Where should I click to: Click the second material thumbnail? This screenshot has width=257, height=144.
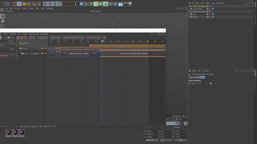(15, 132)
